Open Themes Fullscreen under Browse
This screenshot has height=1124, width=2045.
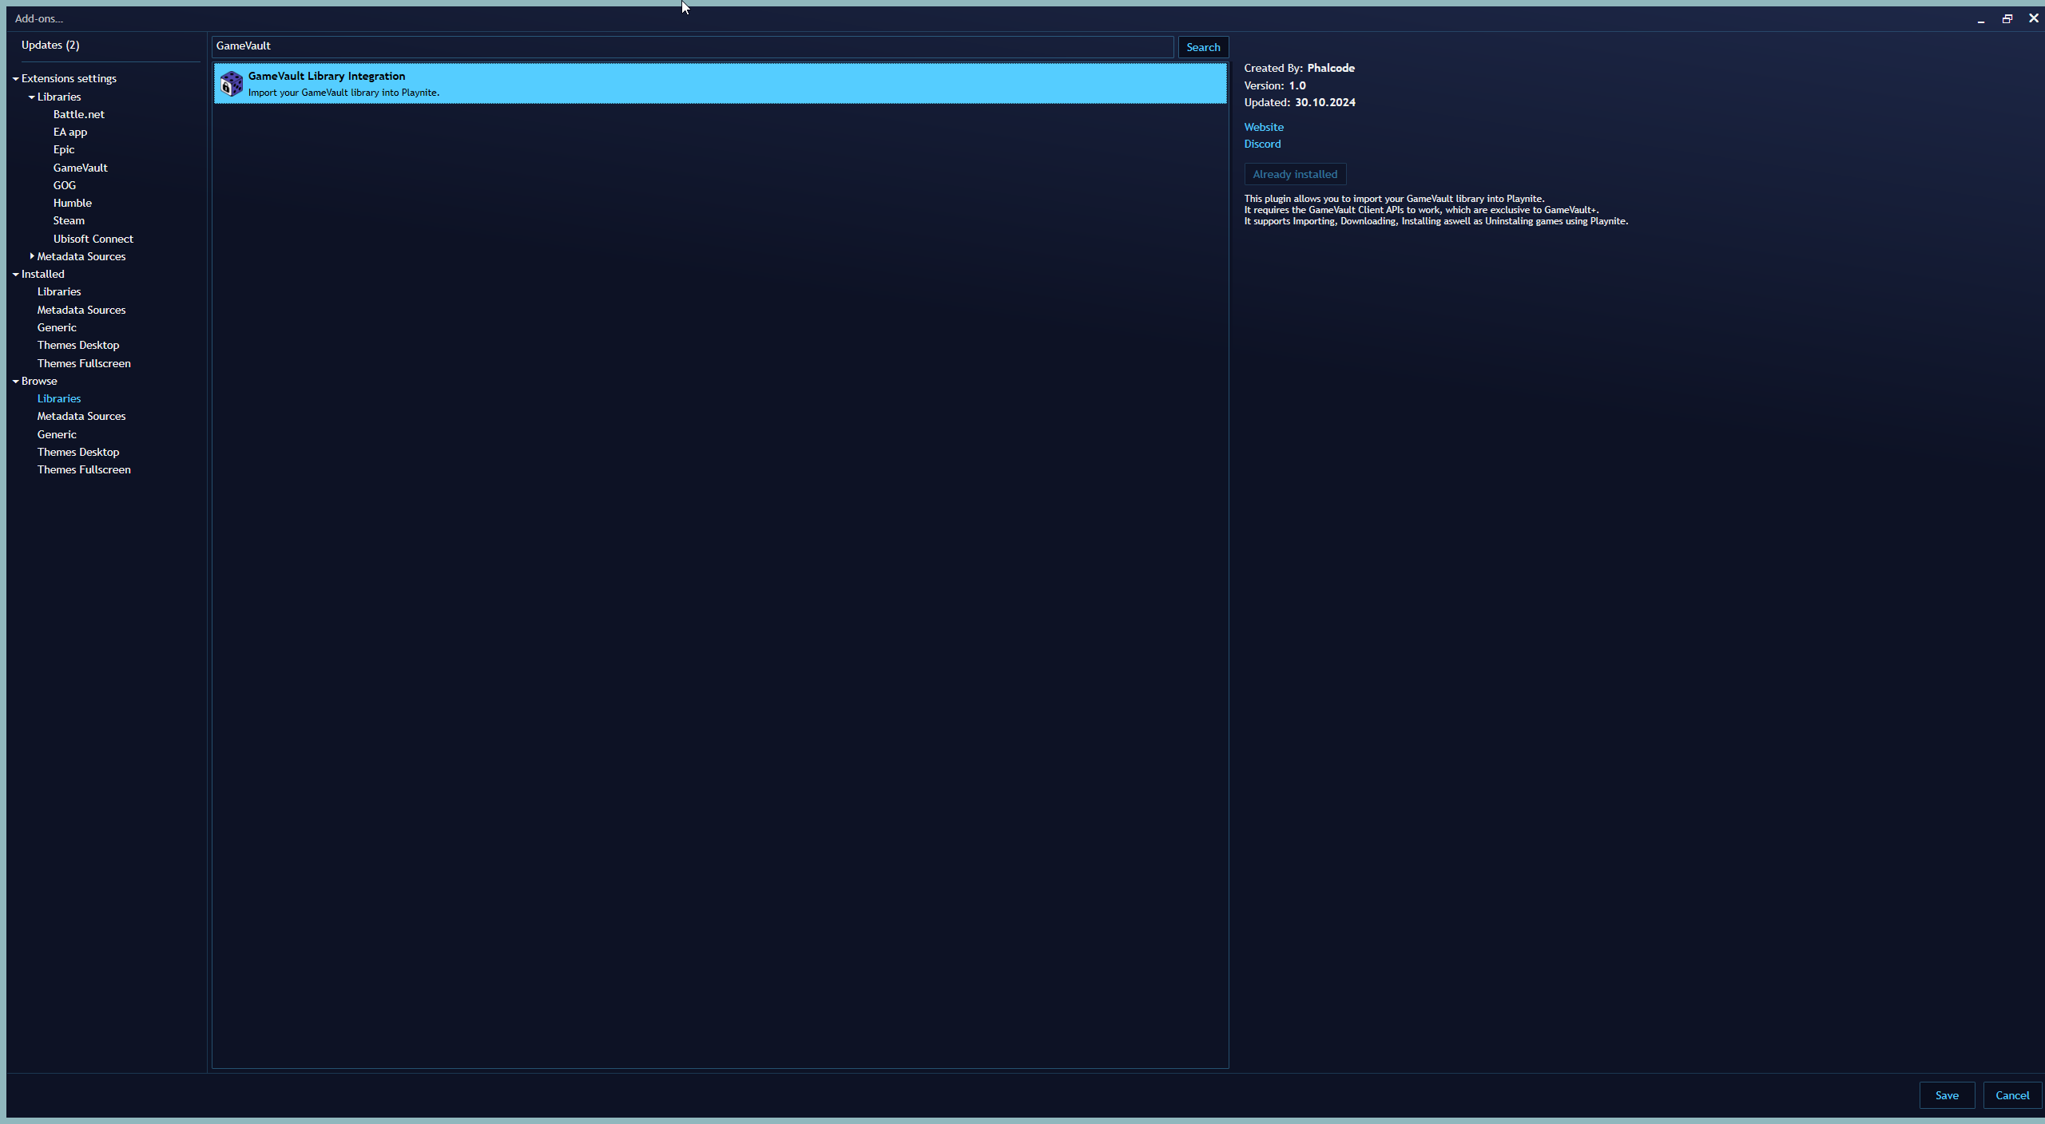pos(84,469)
